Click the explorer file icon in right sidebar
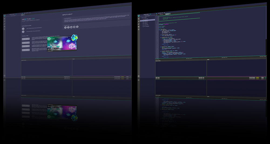 (139, 18)
